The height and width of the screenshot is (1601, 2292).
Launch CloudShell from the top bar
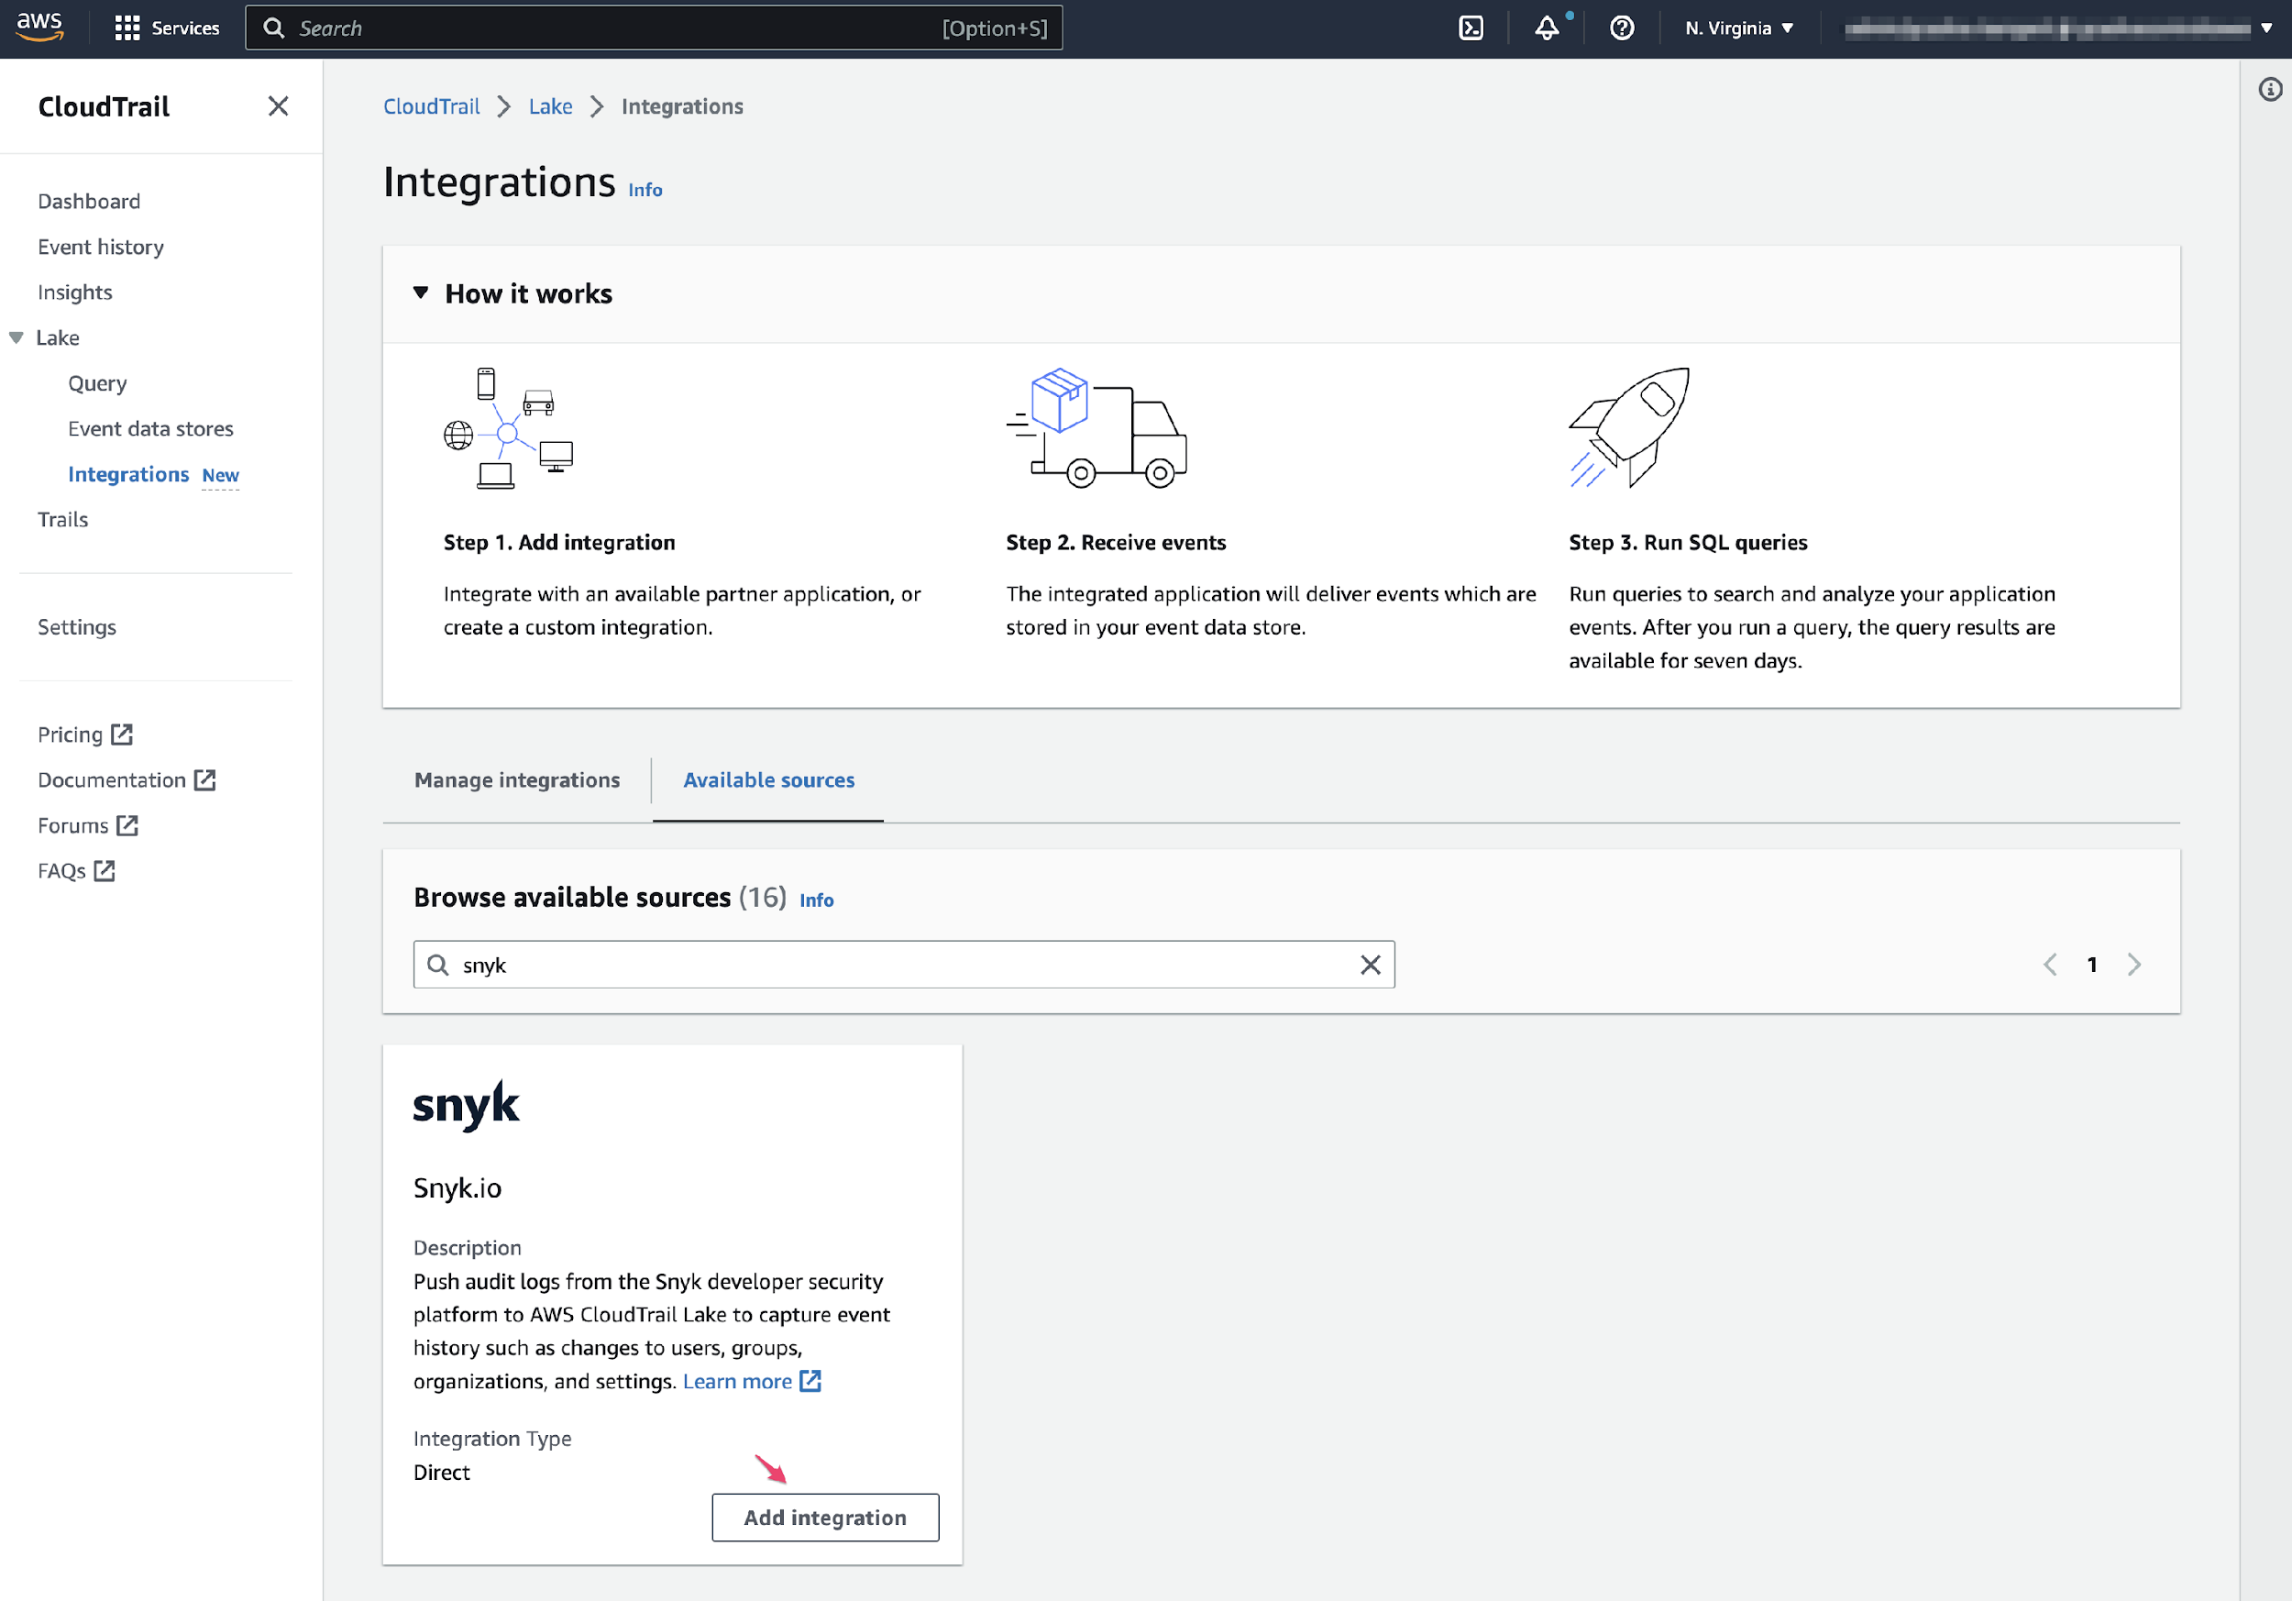pos(1470,28)
